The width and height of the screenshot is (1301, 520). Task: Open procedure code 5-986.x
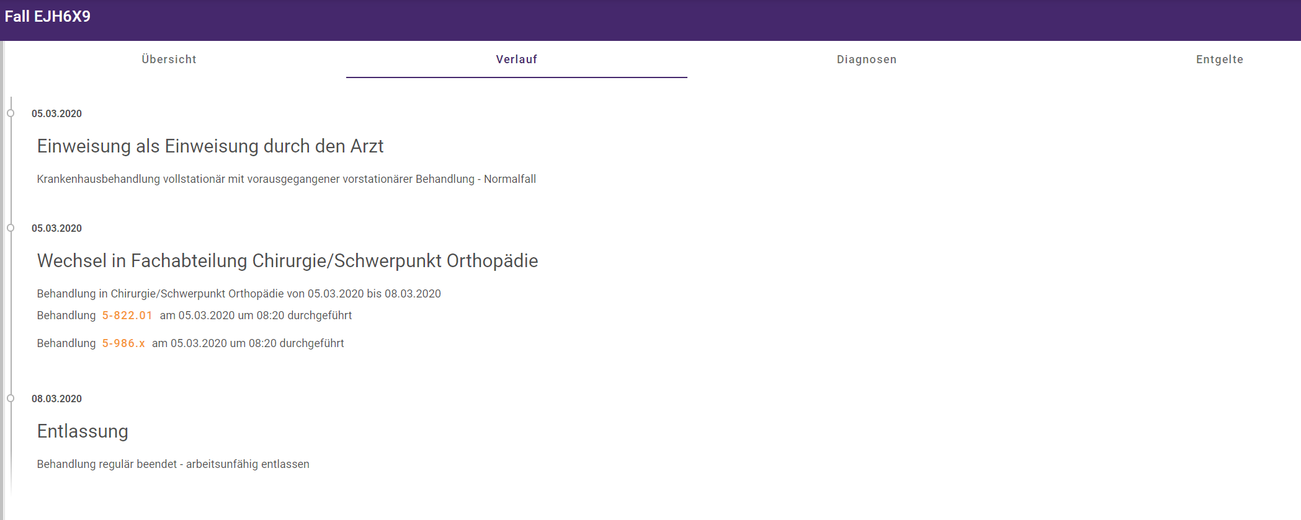tap(123, 343)
